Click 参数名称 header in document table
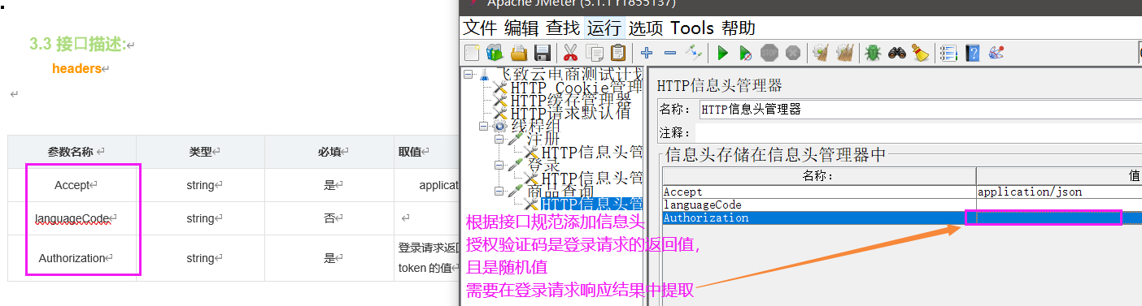Image resolution: width=1142 pixels, height=306 pixels. (72, 152)
